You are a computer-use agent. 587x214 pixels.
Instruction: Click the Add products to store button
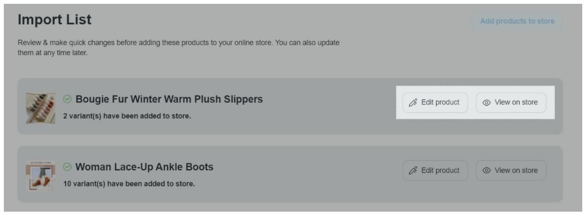point(517,21)
